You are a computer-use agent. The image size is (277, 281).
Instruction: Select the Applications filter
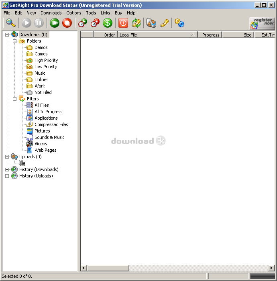coord(46,118)
